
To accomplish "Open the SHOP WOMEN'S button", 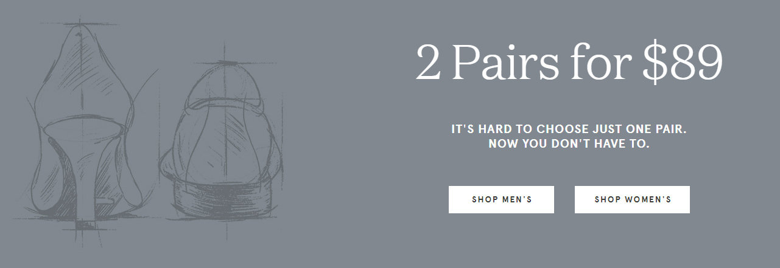I will 632,199.
